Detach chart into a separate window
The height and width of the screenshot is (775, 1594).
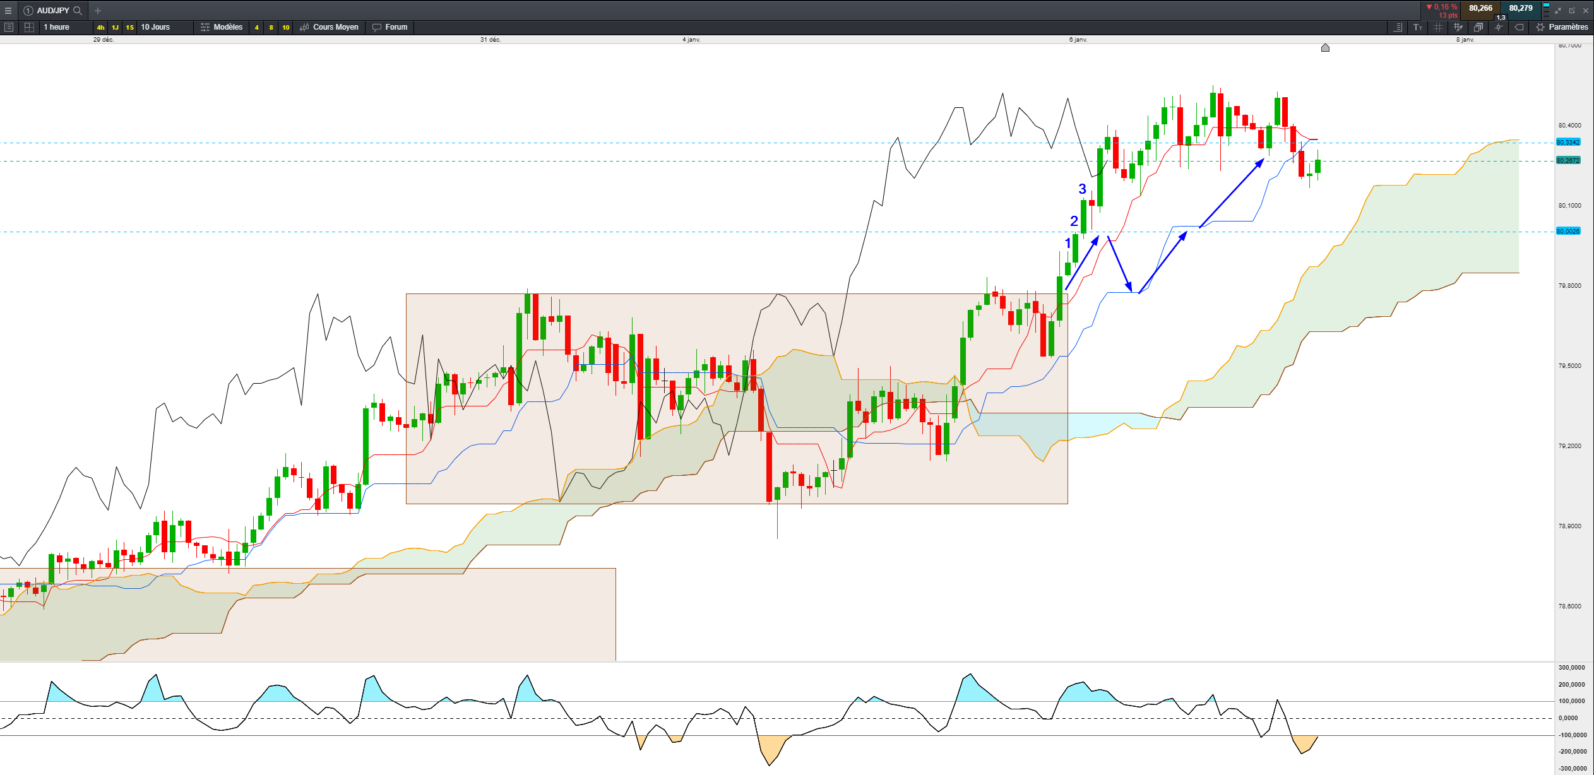click(x=1572, y=11)
